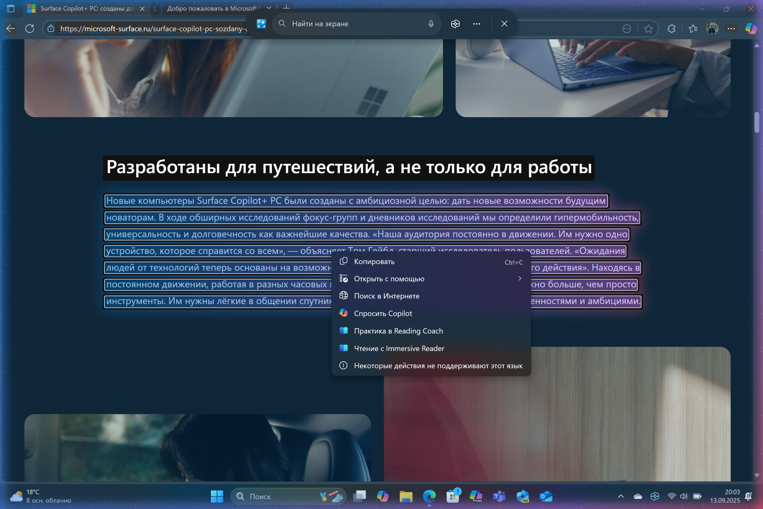Close the 'Surface Copilot+ PC' tab
Image resolution: width=763 pixels, height=509 pixels.
click(142, 9)
